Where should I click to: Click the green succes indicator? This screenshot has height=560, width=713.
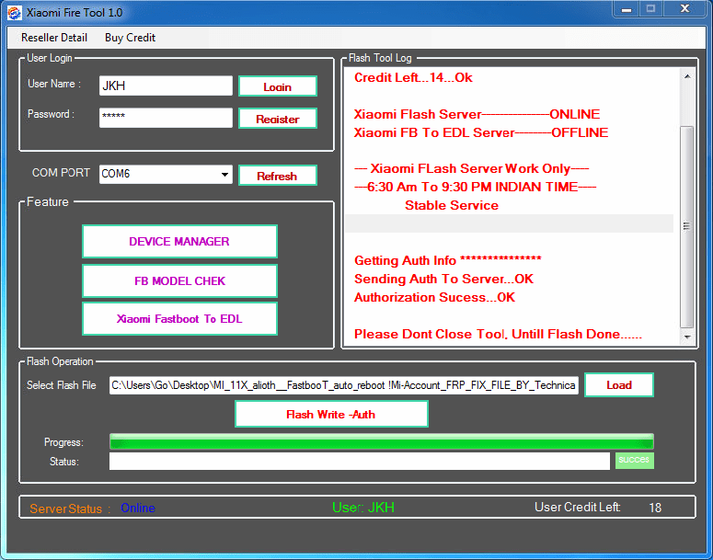[x=634, y=460]
